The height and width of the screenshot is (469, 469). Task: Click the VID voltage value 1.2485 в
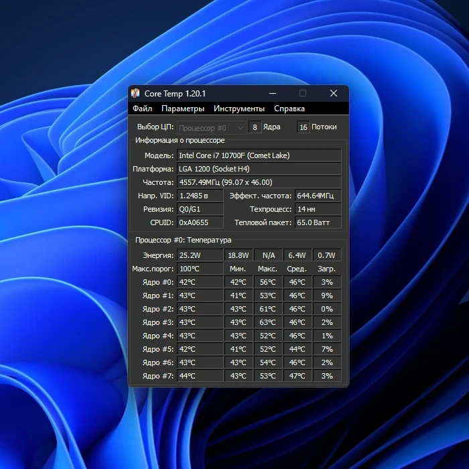(x=200, y=196)
